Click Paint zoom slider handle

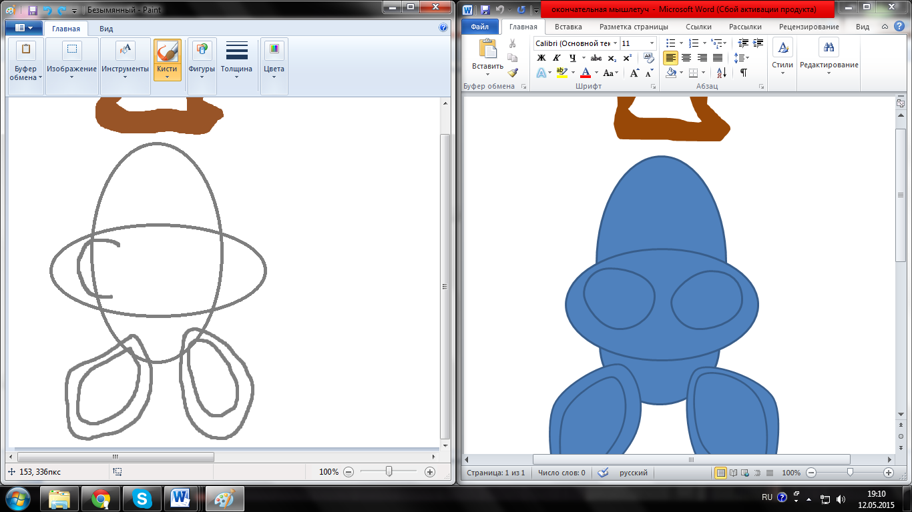[389, 471]
